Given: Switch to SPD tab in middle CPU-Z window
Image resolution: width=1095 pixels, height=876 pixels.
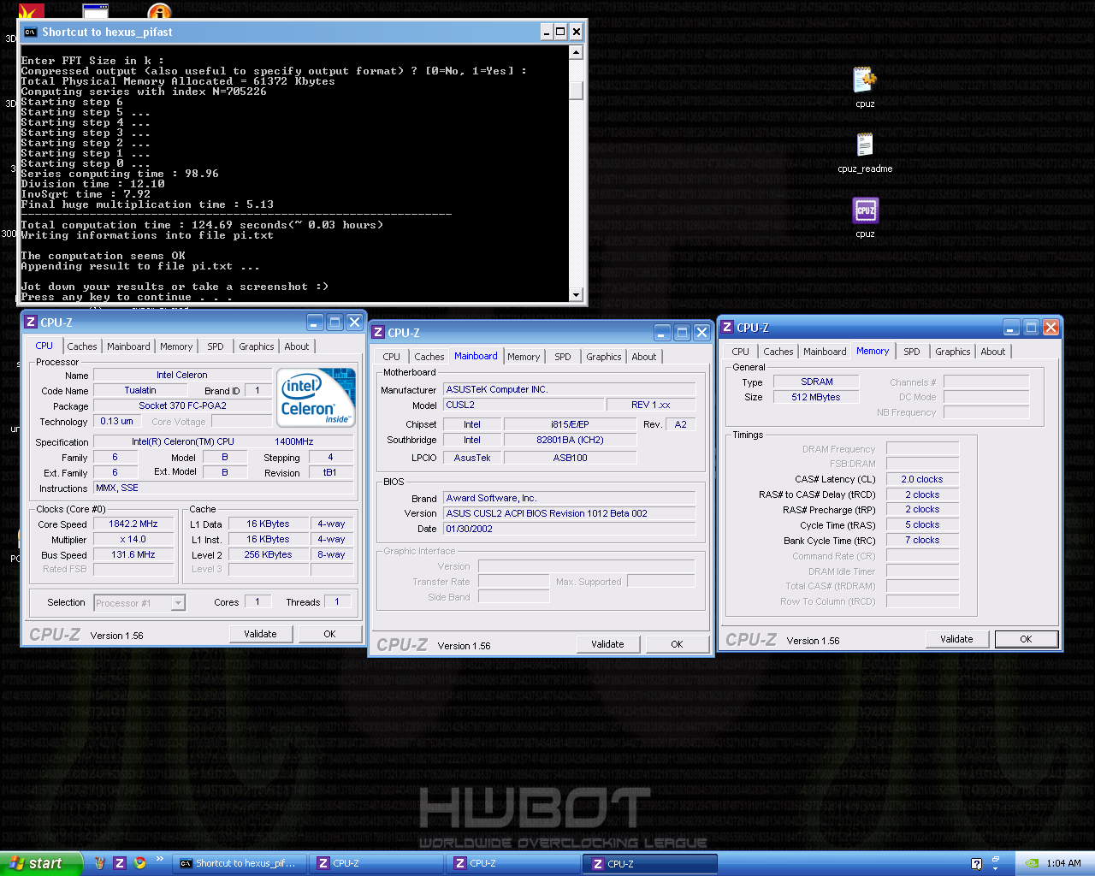Looking at the screenshot, I should (x=563, y=357).
